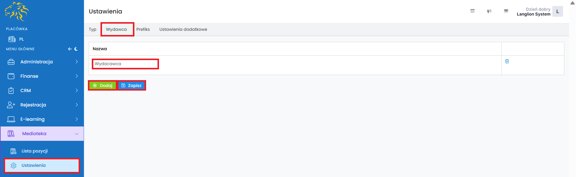The height and width of the screenshot is (177, 576).
Task: Click the user avatar L
Action: point(557,12)
